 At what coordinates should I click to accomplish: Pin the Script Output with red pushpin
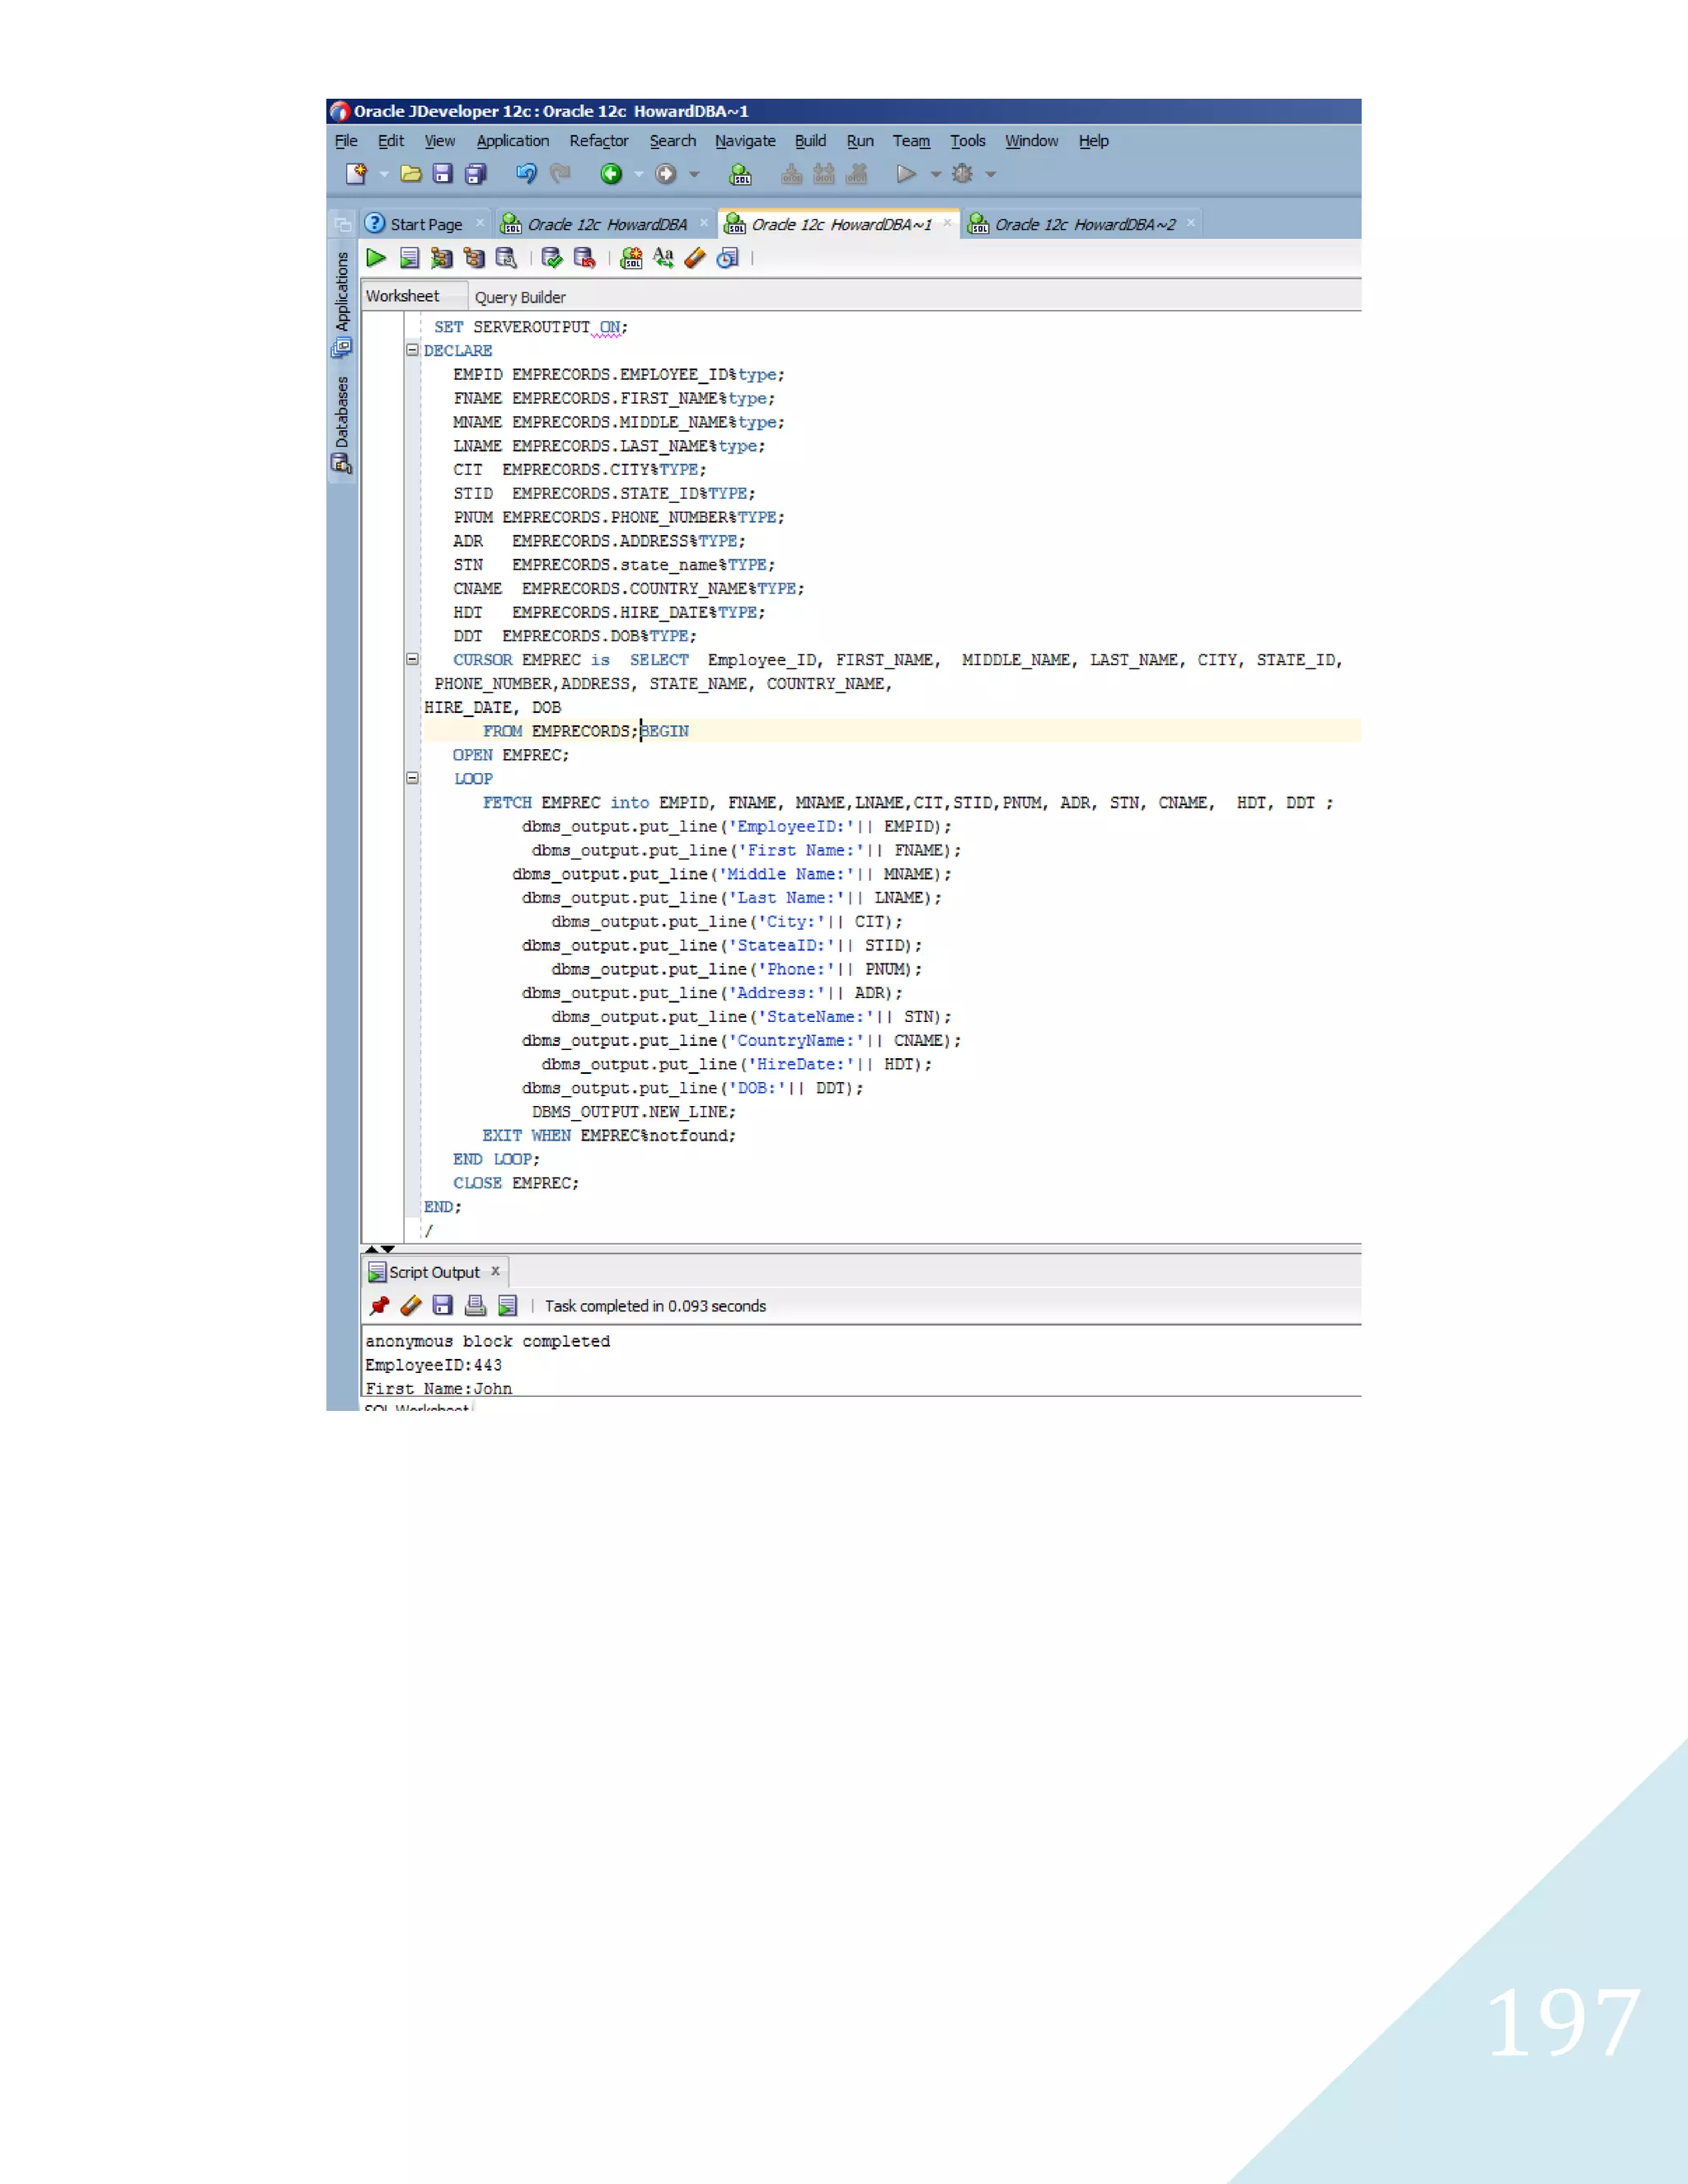point(379,1305)
